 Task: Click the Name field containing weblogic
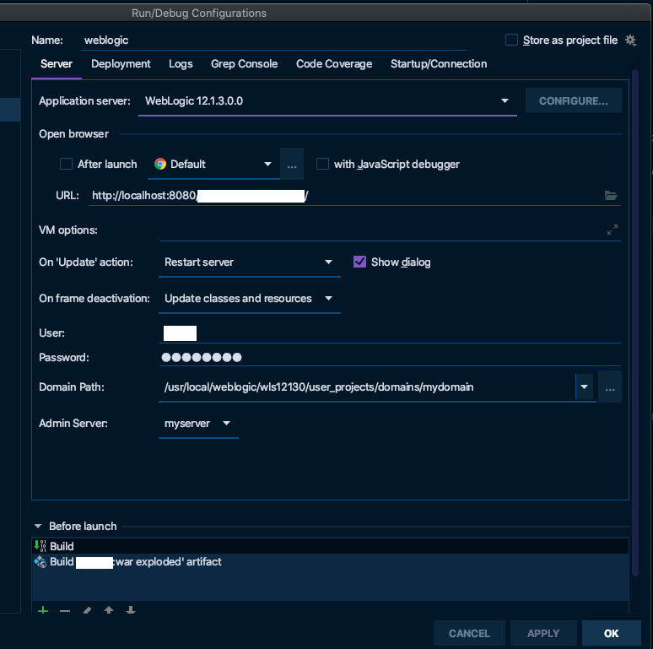pos(273,40)
